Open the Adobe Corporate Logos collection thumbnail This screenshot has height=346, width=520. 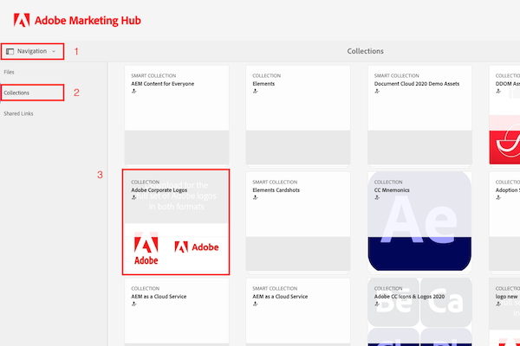click(x=176, y=247)
